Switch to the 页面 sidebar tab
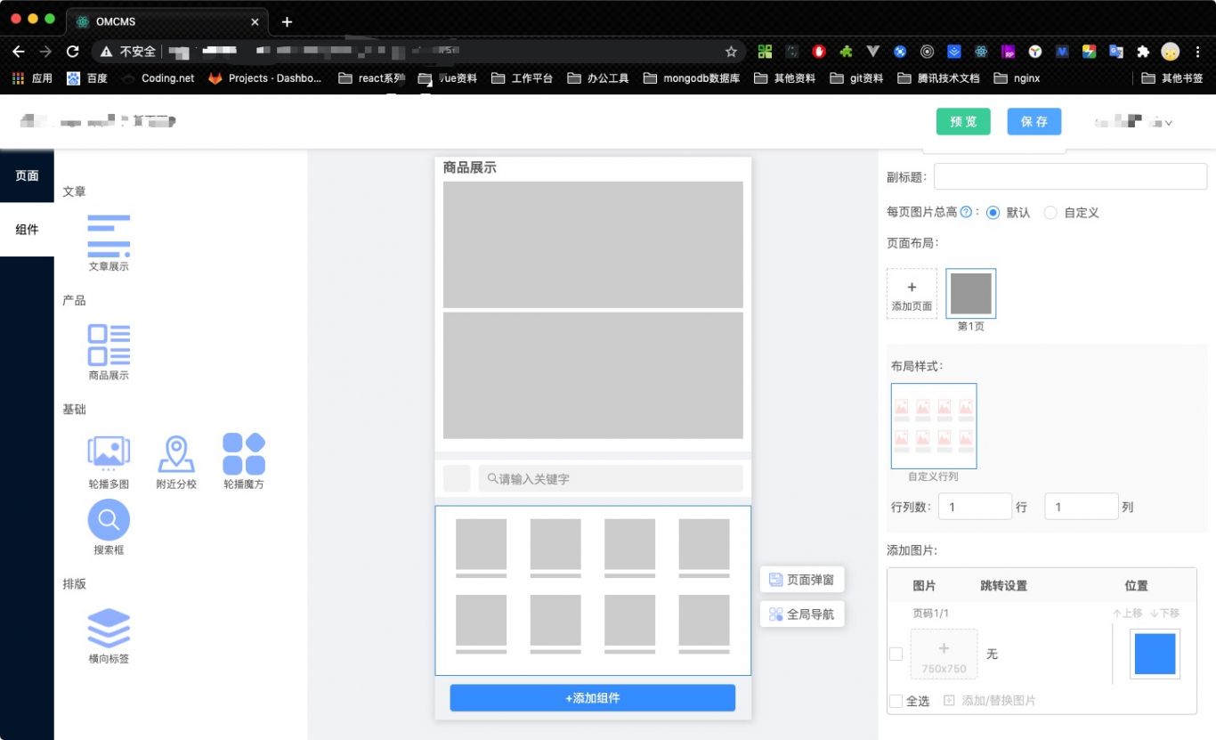Viewport: 1216px width, 740px height. click(27, 175)
